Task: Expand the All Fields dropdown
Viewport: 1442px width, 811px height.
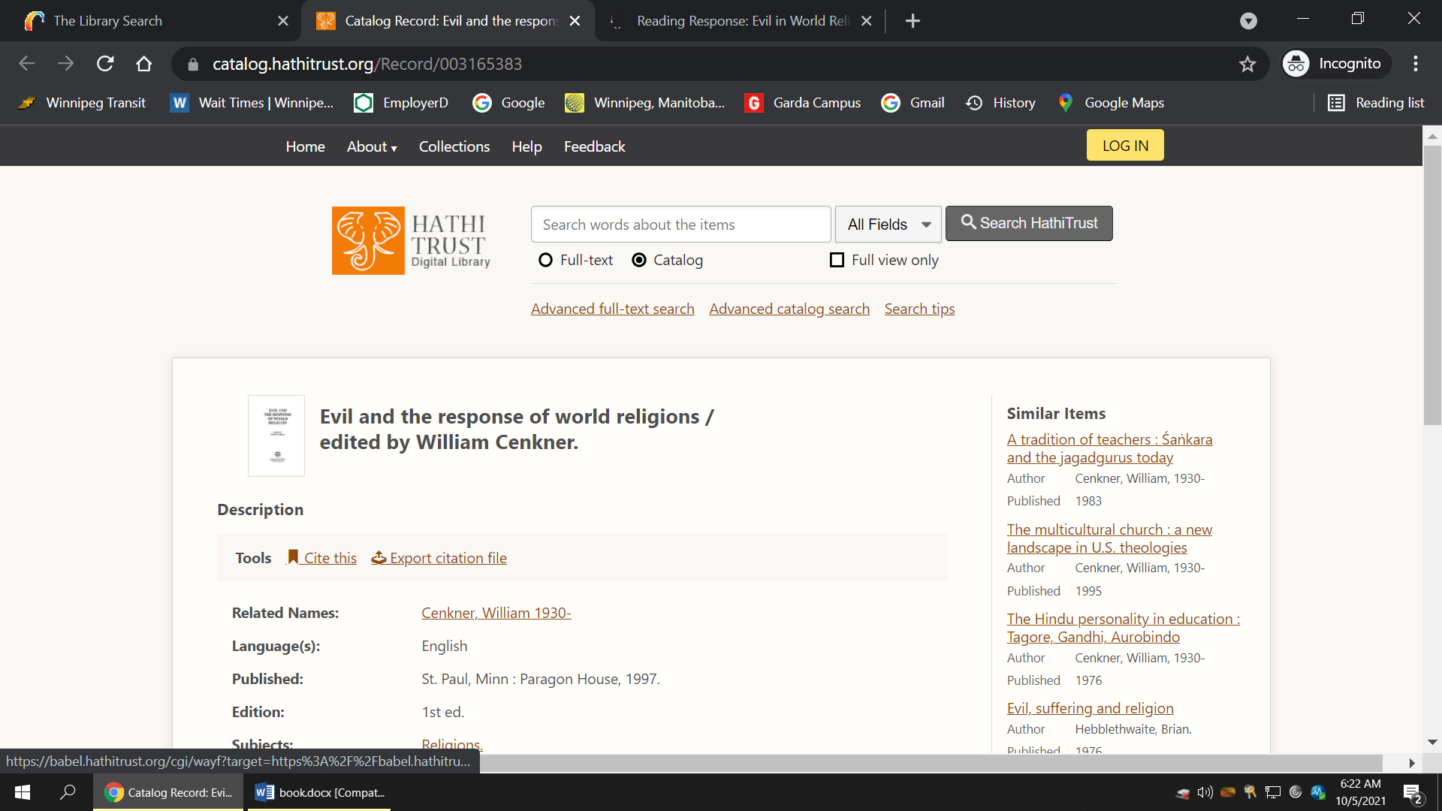Action: (x=888, y=225)
